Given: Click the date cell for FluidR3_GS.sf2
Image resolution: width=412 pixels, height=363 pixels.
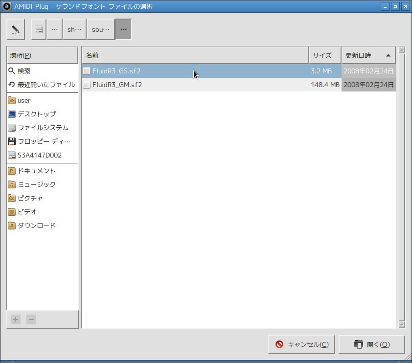Looking at the screenshot, I should pyautogui.click(x=368, y=71).
